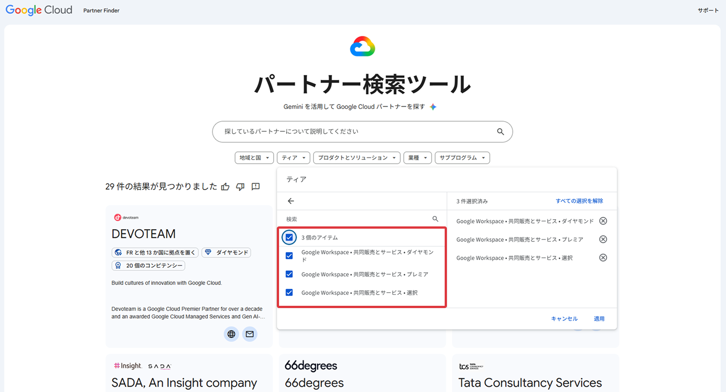Open SADA, An Insight company card title
The image size is (726, 392).
tap(184, 383)
